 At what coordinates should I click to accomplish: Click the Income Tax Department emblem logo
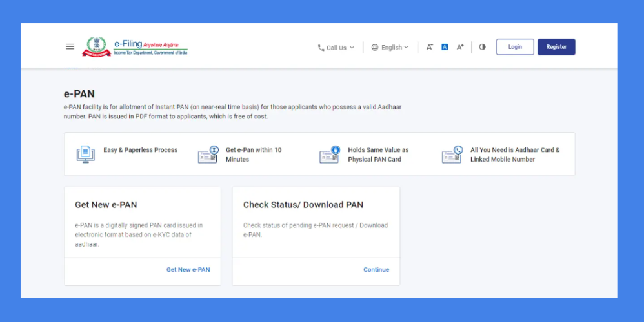point(97,47)
